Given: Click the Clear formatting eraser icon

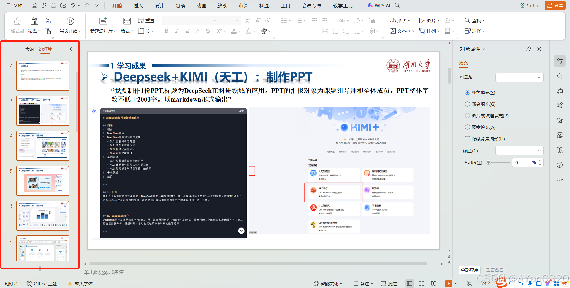Looking at the screenshot, I should pos(268,20).
